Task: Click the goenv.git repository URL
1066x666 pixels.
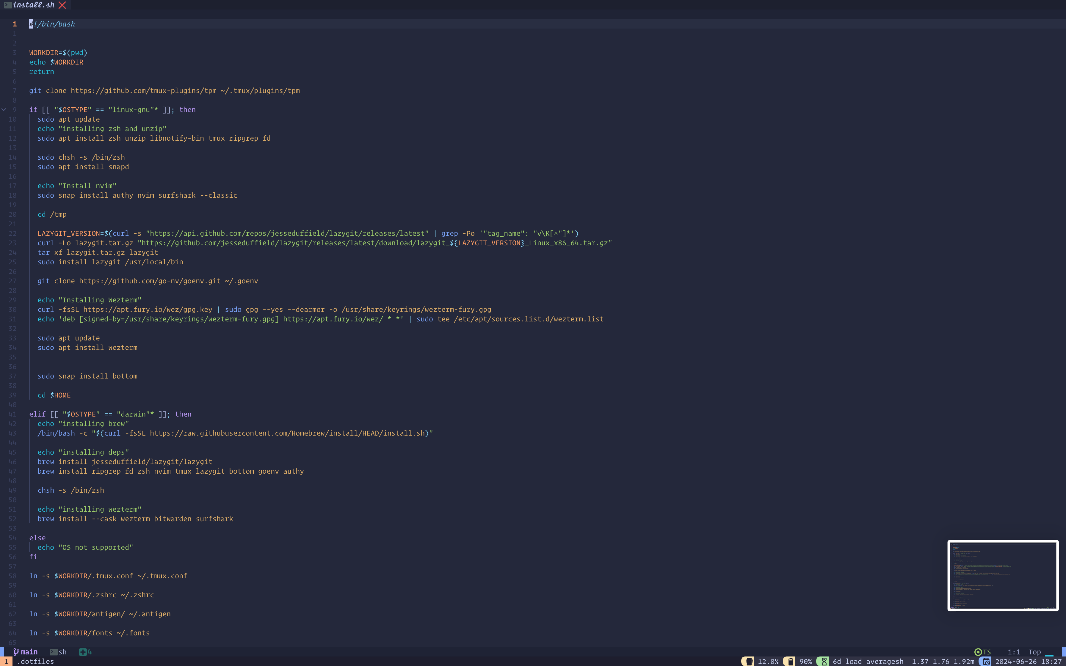Action: click(150, 281)
